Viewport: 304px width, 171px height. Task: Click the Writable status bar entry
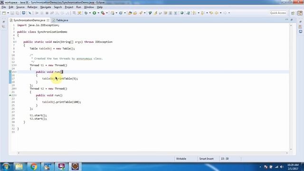181,159
